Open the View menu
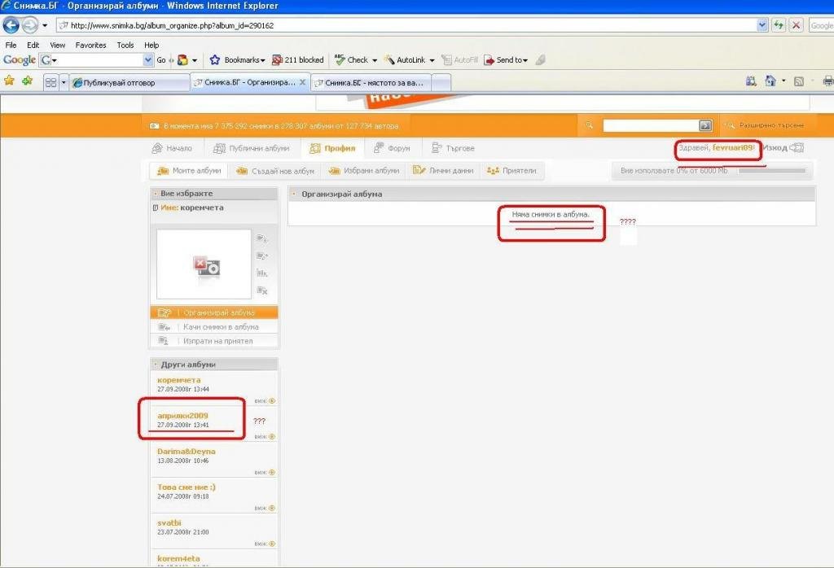 (x=58, y=46)
